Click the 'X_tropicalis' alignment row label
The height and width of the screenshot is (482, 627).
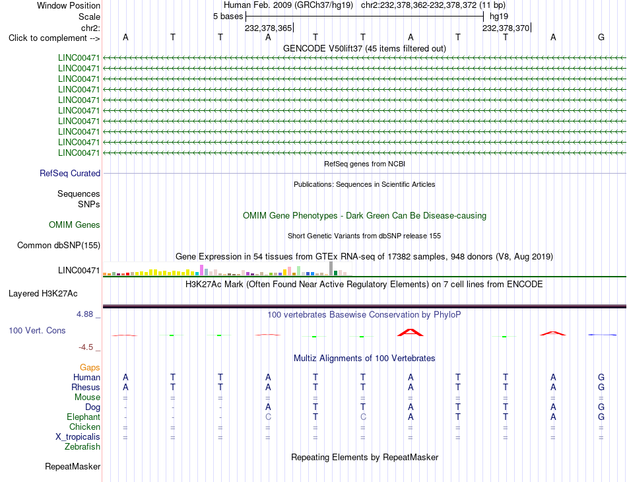pyautogui.click(x=78, y=437)
